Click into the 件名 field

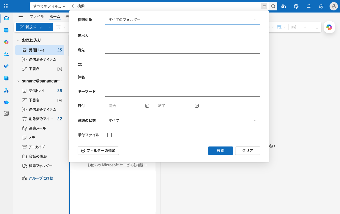pos(183,78)
